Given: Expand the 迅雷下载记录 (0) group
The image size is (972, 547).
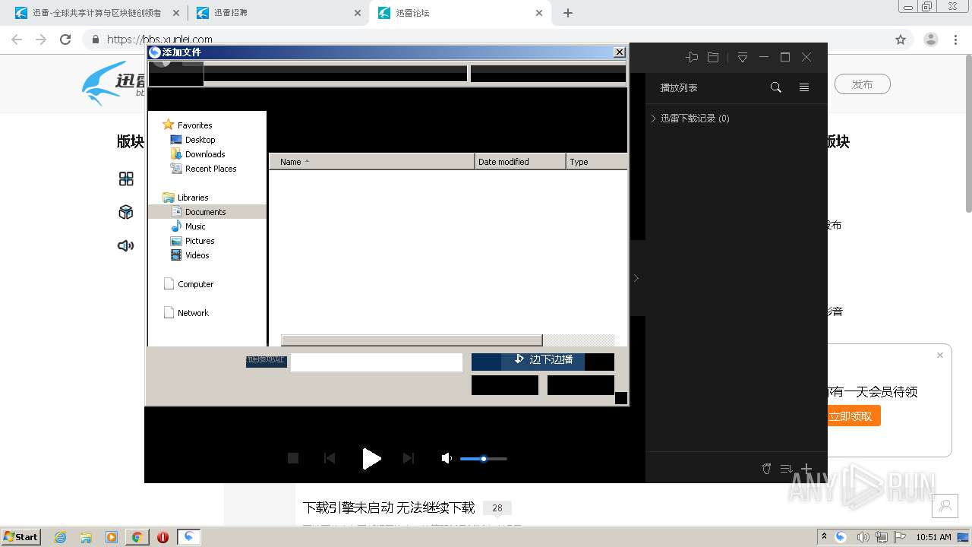Looking at the screenshot, I should click(x=653, y=119).
